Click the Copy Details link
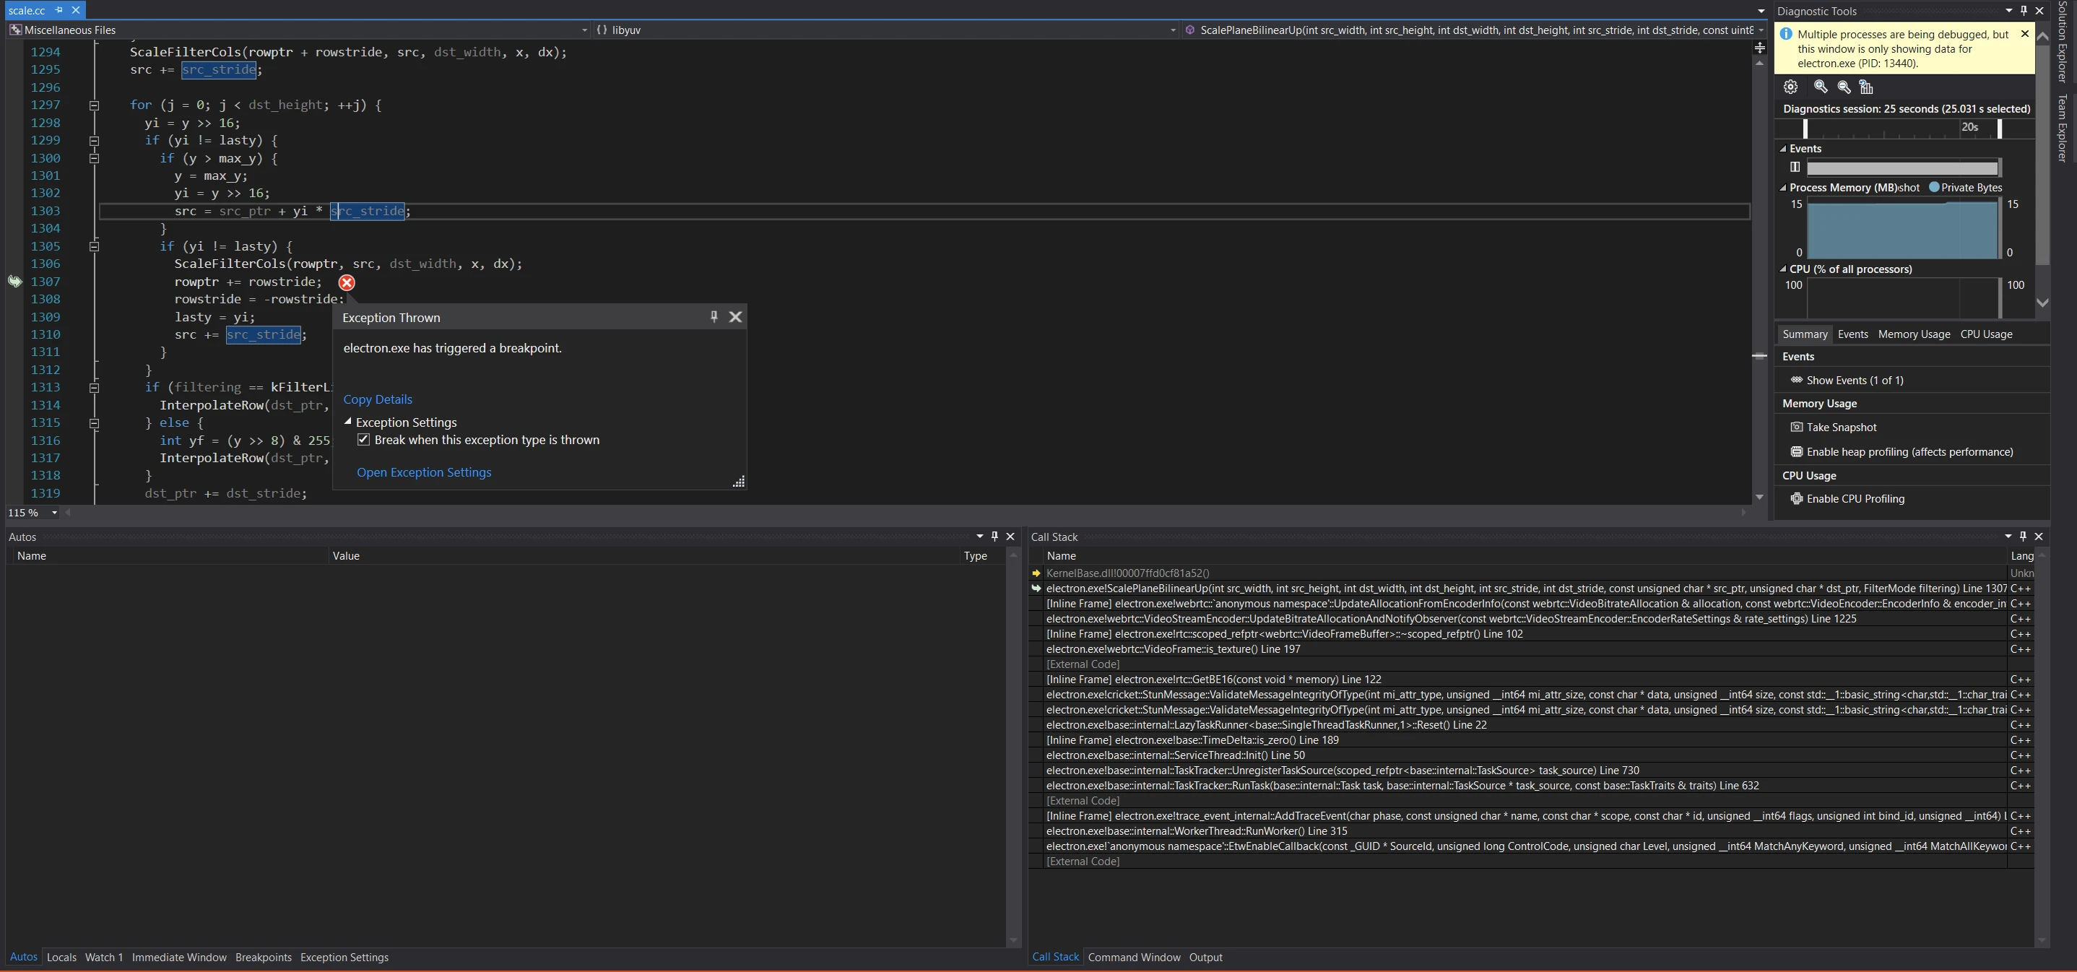The height and width of the screenshot is (972, 2077). [378, 399]
